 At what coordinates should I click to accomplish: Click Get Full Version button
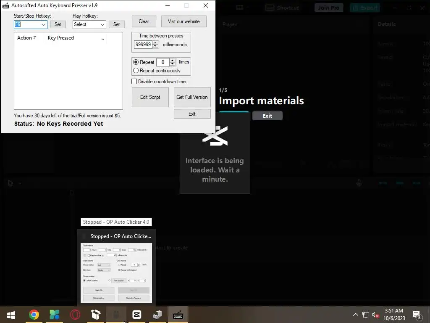(x=192, y=97)
